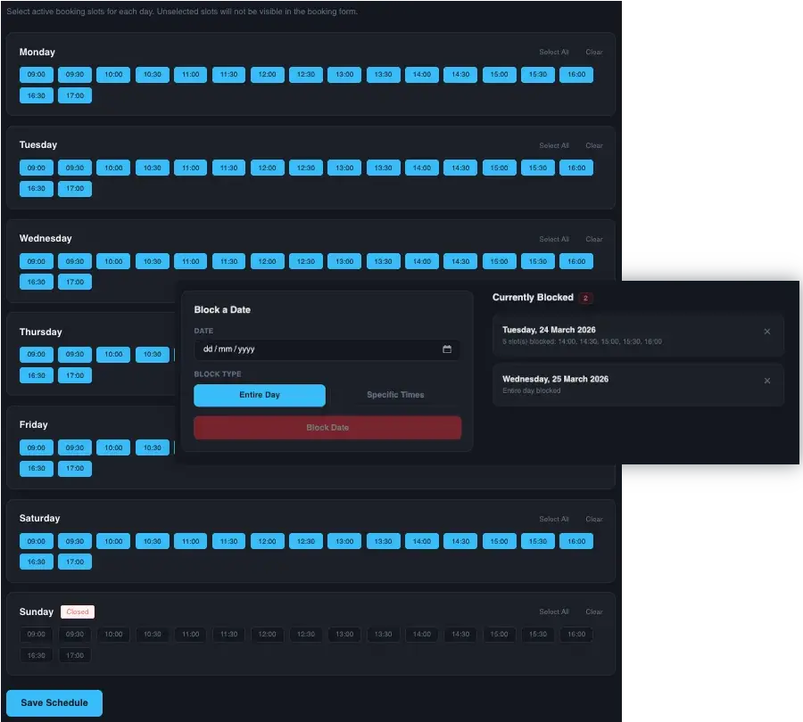Toggle Tuesday 10:00 slot
803x722 pixels.
pos(113,168)
